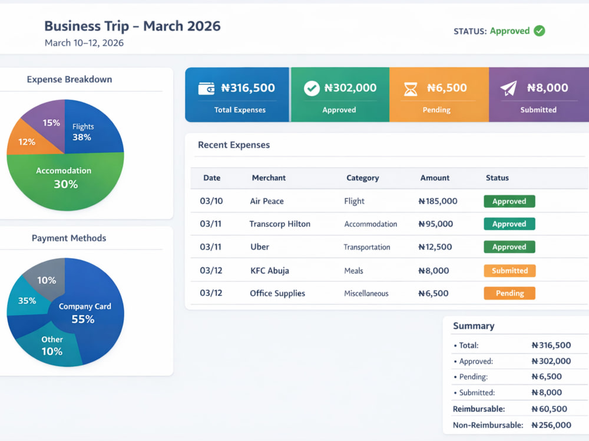Click the ₦185,000 amount cell
The width and height of the screenshot is (589, 441).
click(x=438, y=201)
